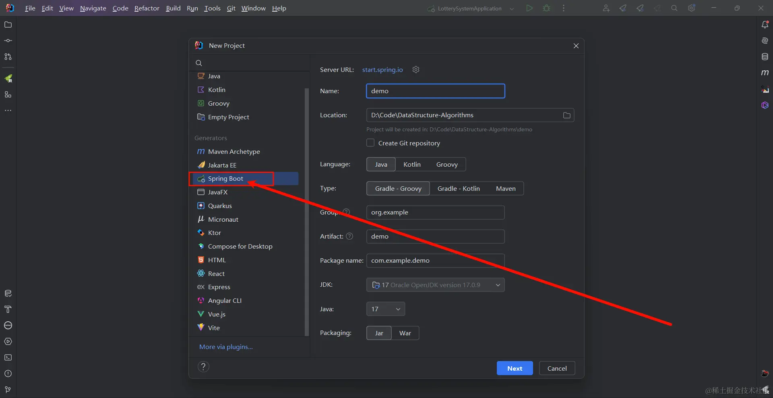Open the Structure tool window

coord(8,95)
